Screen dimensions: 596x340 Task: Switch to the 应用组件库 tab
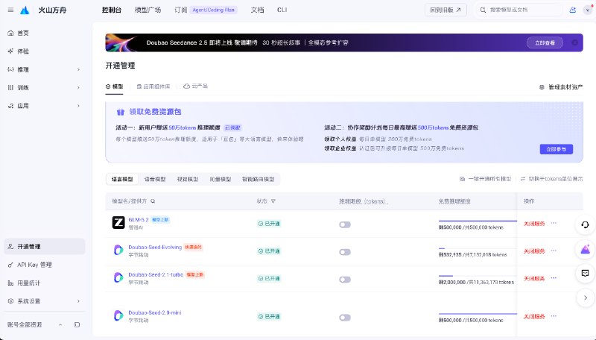click(x=153, y=86)
